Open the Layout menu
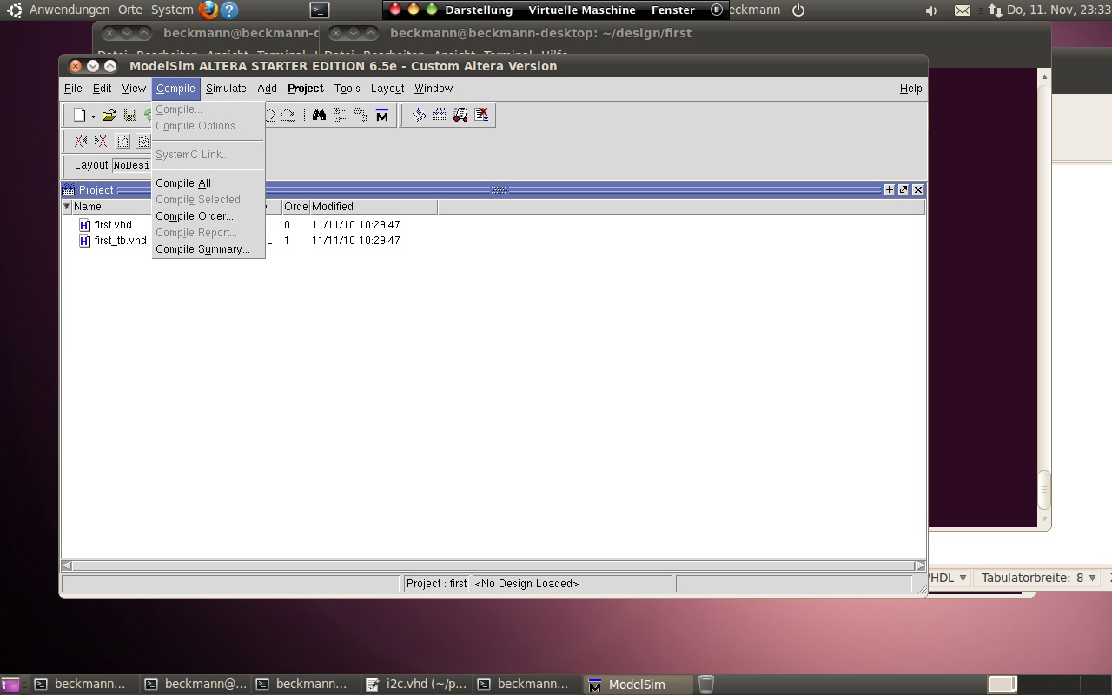This screenshot has height=695, width=1112. (x=387, y=89)
